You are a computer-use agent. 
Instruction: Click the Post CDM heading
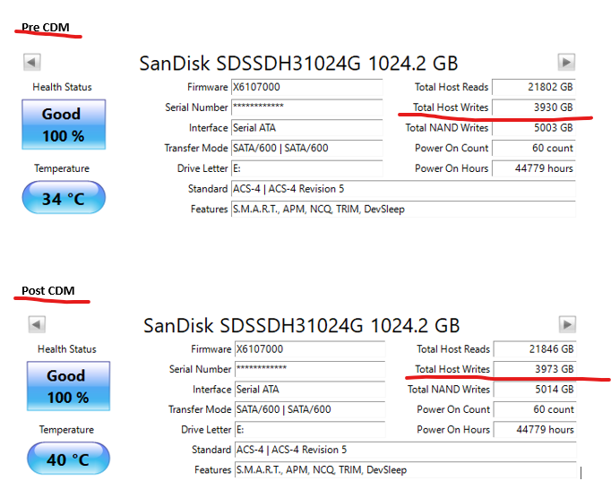(47, 291)
